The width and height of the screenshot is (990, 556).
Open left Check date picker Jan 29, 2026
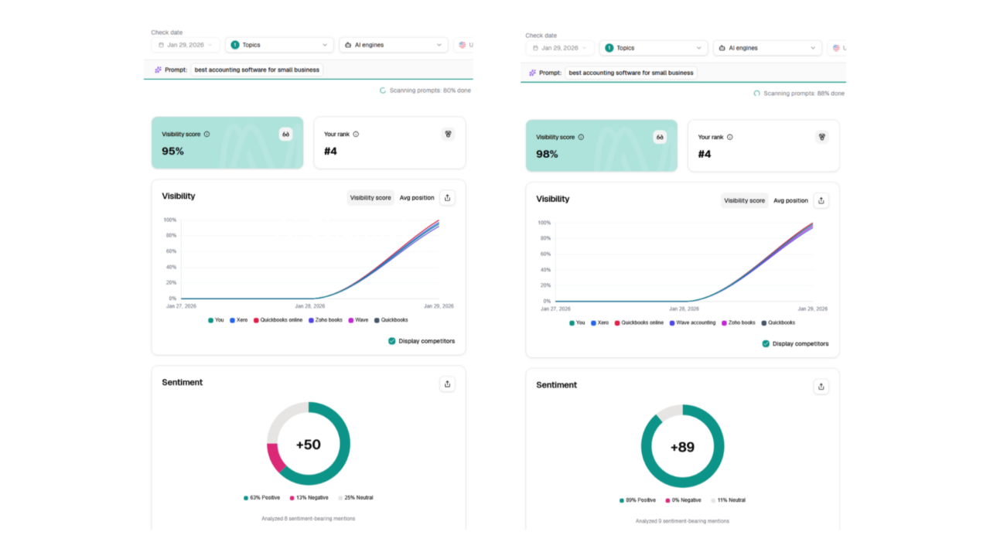(x=186, y=45)
